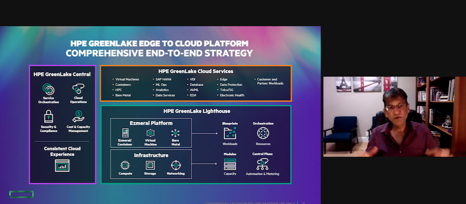Image resolution: width=466 pixels, height=204 pixels.
Task: Click 'HPE GreenLake Edge to Cloud Platform' heading
Action: click(x=159, y=43)
